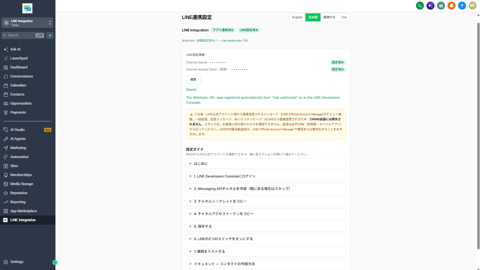Click the Ask AI sparkle icon

(6, 49)
